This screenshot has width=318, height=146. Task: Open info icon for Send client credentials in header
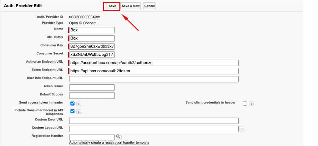[x=251, y=104]
